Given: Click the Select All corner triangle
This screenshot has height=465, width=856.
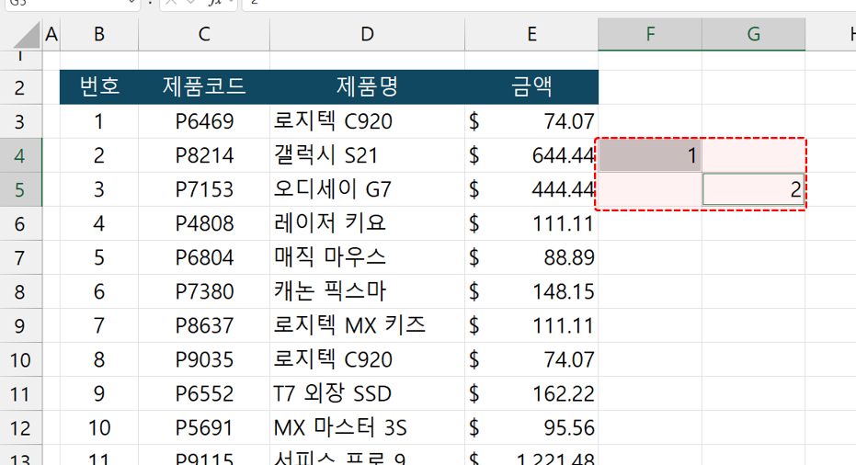Looking at the screenshot, I should (28, 36).
